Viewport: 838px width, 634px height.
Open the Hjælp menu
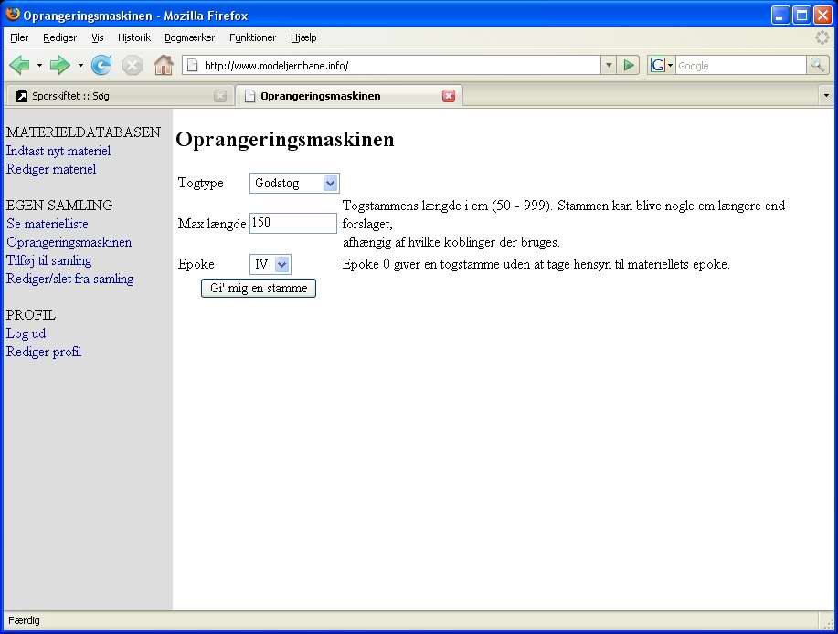303,37
